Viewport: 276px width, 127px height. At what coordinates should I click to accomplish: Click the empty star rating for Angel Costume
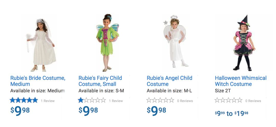pyautogui.click(x=160, y=100)
